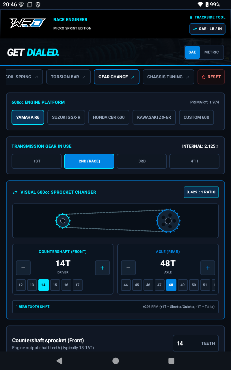
Task: Pick the 16 tooth countershaft chip
Action: (66, 285)
